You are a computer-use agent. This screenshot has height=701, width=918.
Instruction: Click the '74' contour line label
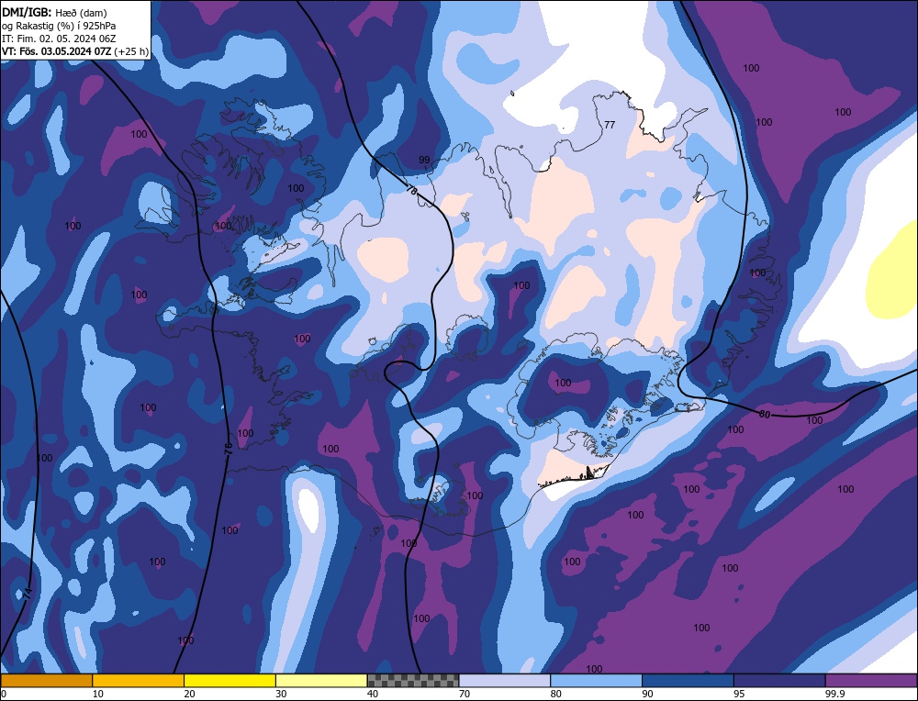click(x=28, y=593)
